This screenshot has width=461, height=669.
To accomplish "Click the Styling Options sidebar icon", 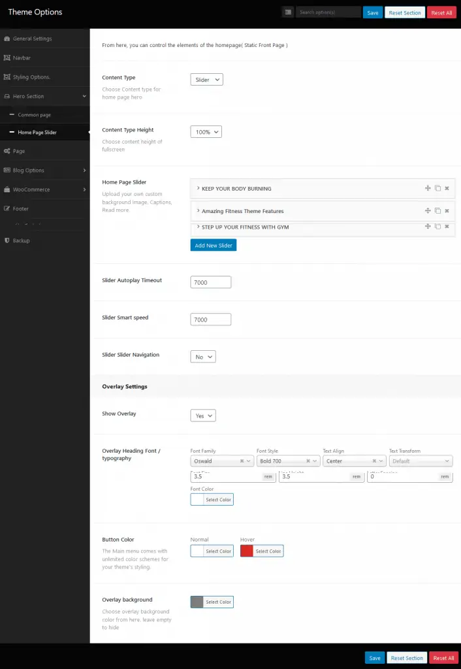I will coord(7,77).
